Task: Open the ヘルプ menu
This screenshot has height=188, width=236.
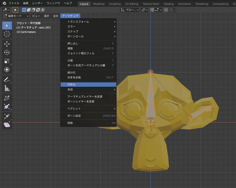Action: tap(68, 3)
